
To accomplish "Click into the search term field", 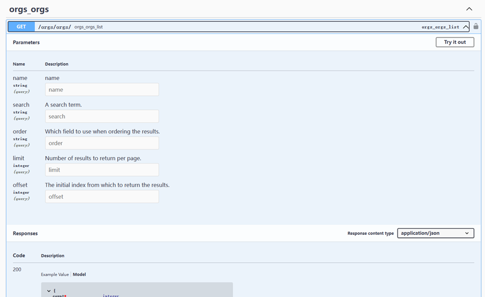I will click(x=101, y=117).
